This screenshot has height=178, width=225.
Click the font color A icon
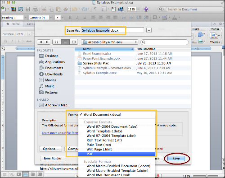[174, 18]
